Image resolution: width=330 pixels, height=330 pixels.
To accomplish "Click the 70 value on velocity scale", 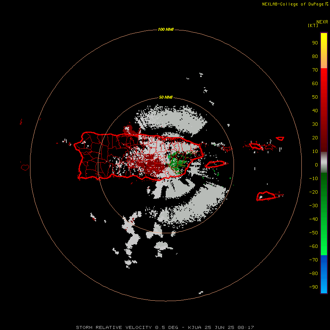I will (315, 70).
